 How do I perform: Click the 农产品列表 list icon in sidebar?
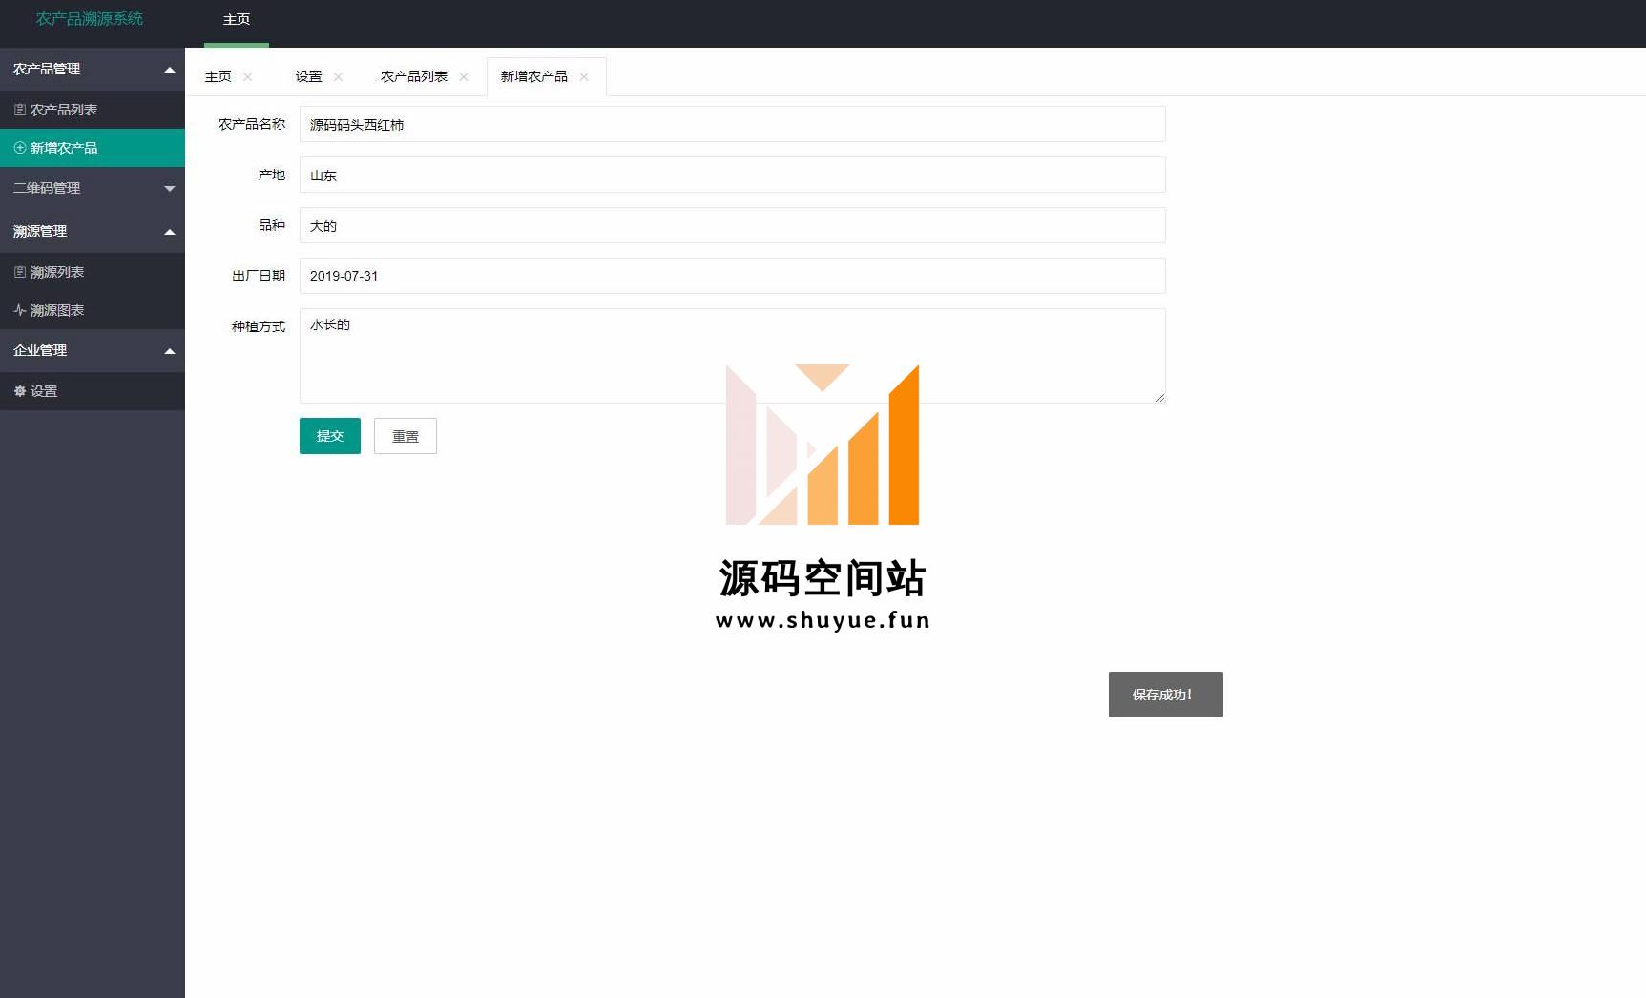coord(20,110)
